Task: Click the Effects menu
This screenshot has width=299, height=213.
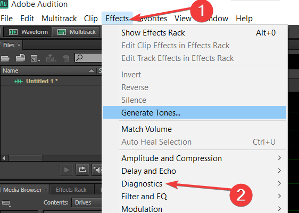Action: click(x=117, y=18)
